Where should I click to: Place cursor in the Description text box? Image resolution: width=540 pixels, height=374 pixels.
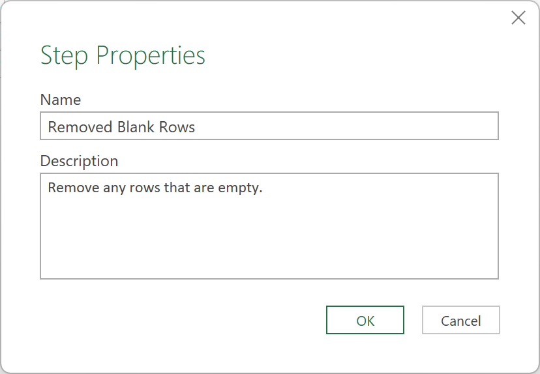269,226
